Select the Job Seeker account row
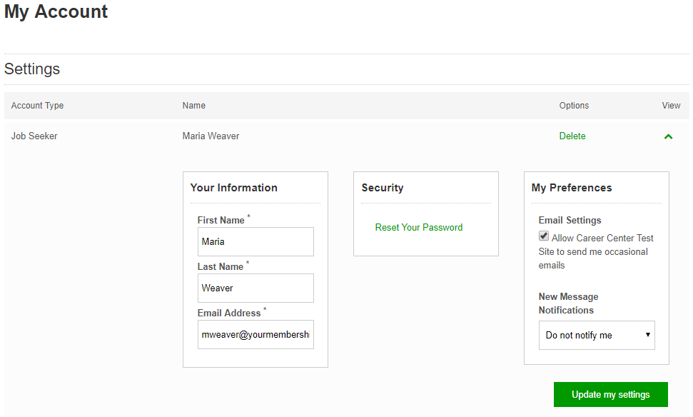Viewport: 693px width, 417px height. click(x=34, y=136)
